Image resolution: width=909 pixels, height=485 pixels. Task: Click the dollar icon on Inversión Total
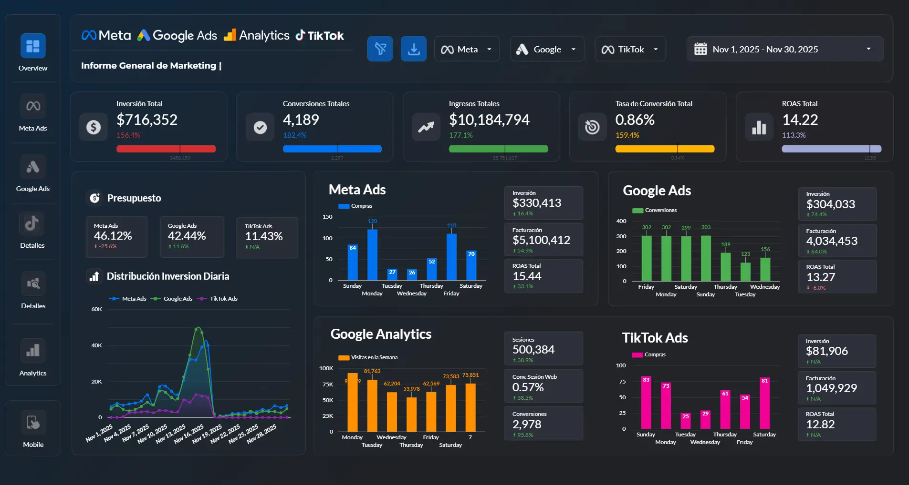coord(94,127)
